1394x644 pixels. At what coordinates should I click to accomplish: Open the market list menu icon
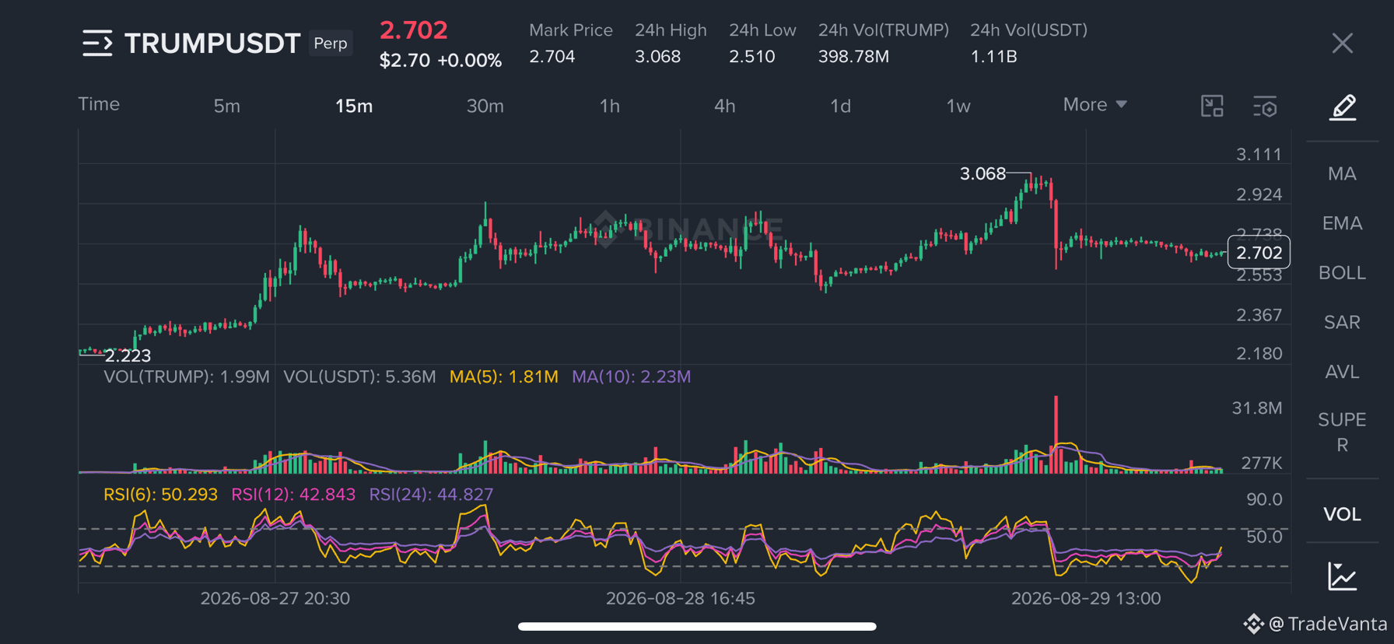97,44
